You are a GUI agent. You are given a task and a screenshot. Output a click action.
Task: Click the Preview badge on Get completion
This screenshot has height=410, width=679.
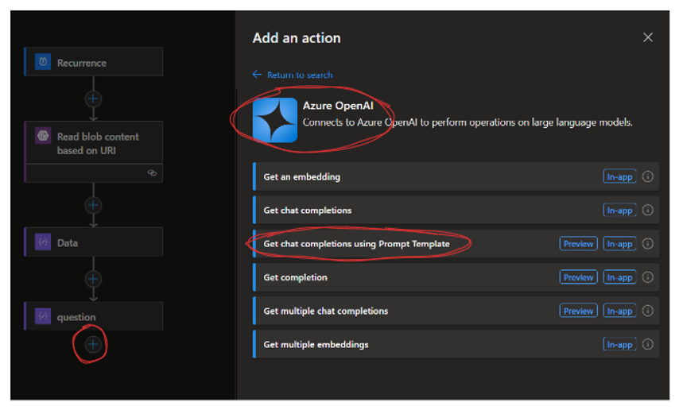click(x=578, y=277)
